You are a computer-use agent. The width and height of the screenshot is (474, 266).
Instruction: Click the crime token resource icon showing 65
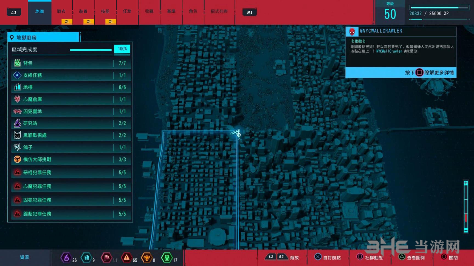coord(126,258)
